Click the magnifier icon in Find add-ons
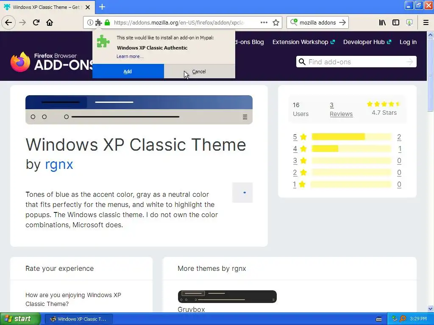 click(x=302, y=62)
